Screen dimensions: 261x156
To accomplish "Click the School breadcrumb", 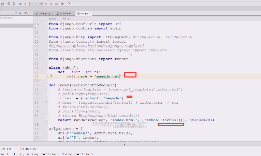I will [x=53, y=19].
